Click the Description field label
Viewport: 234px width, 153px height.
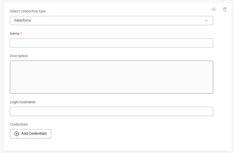click(x=19, y=56)
